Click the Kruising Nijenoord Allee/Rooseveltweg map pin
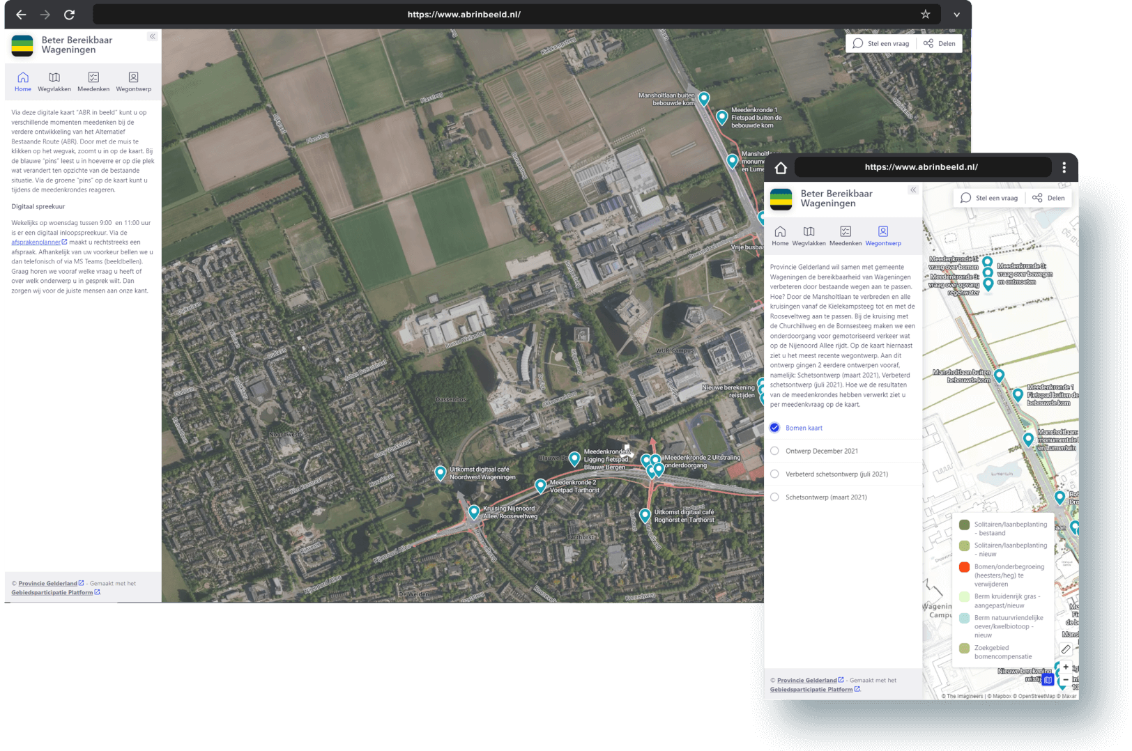The height and width of the screenshot is (751, 1132). pos(474,512)
